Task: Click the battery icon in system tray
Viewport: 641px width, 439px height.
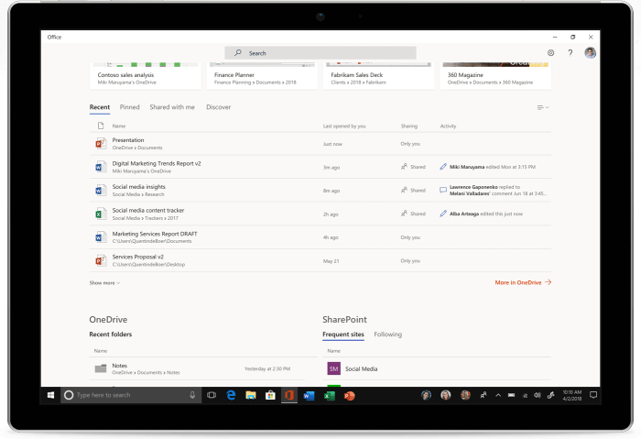Action: (x=511, y=395)
